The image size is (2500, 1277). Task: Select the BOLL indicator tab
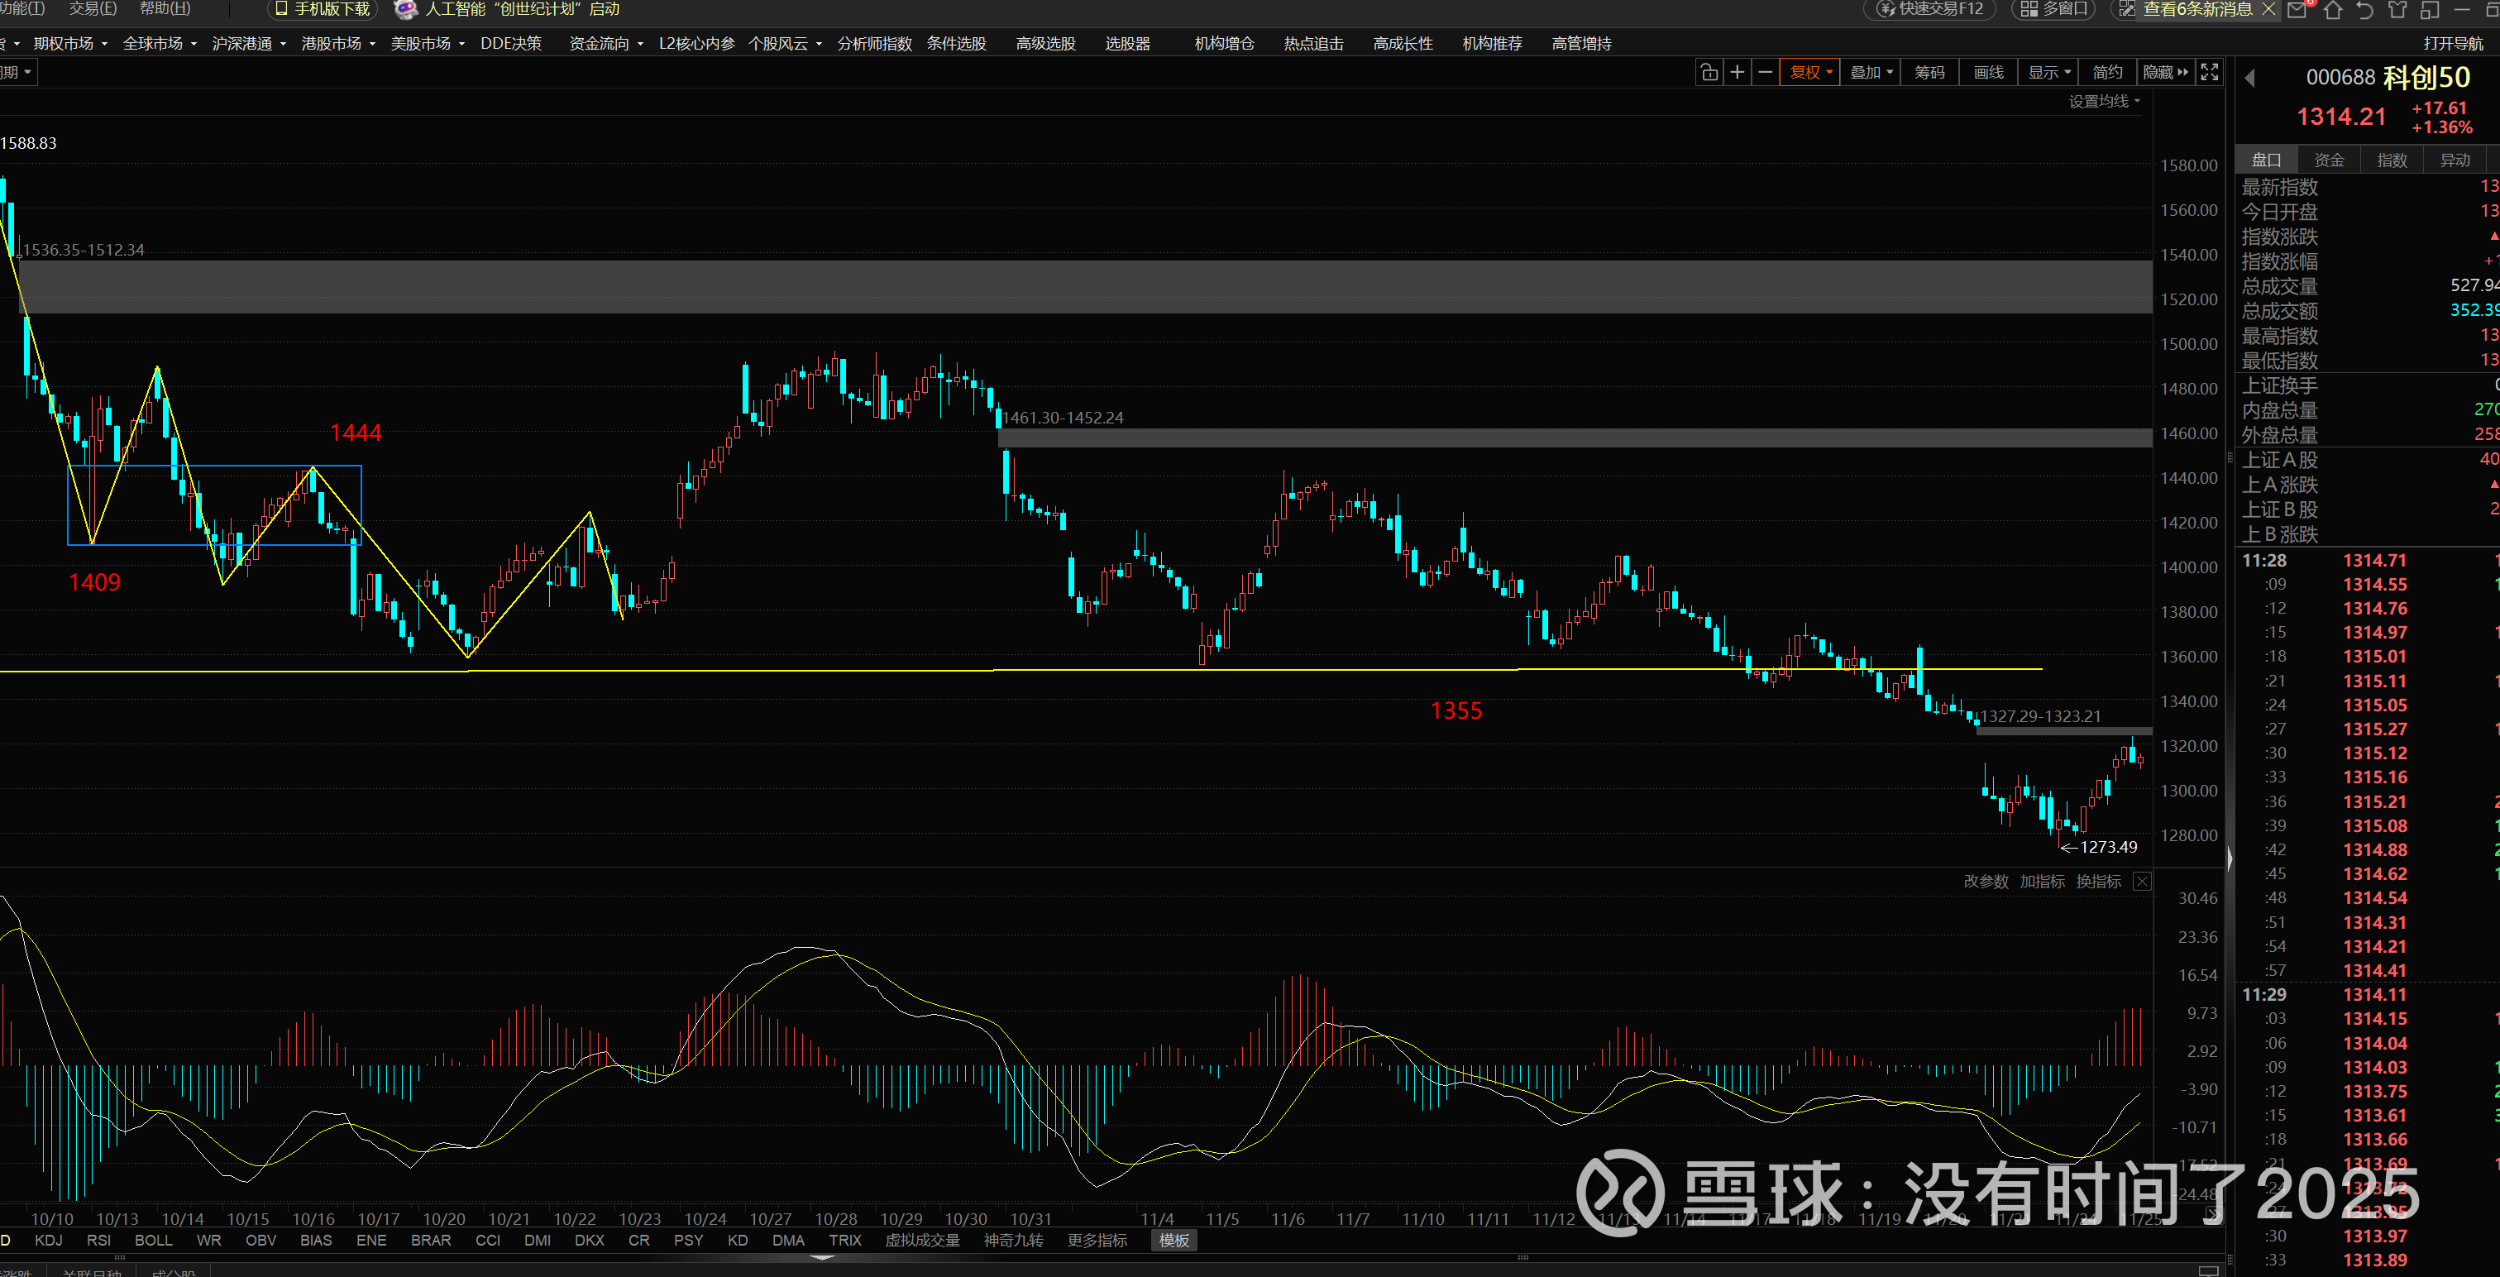tap(153, 1240)
